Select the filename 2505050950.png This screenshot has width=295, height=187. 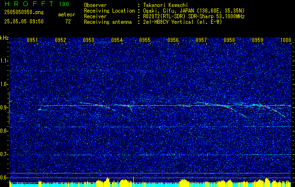pyautogui.click(x=24, y=13)
